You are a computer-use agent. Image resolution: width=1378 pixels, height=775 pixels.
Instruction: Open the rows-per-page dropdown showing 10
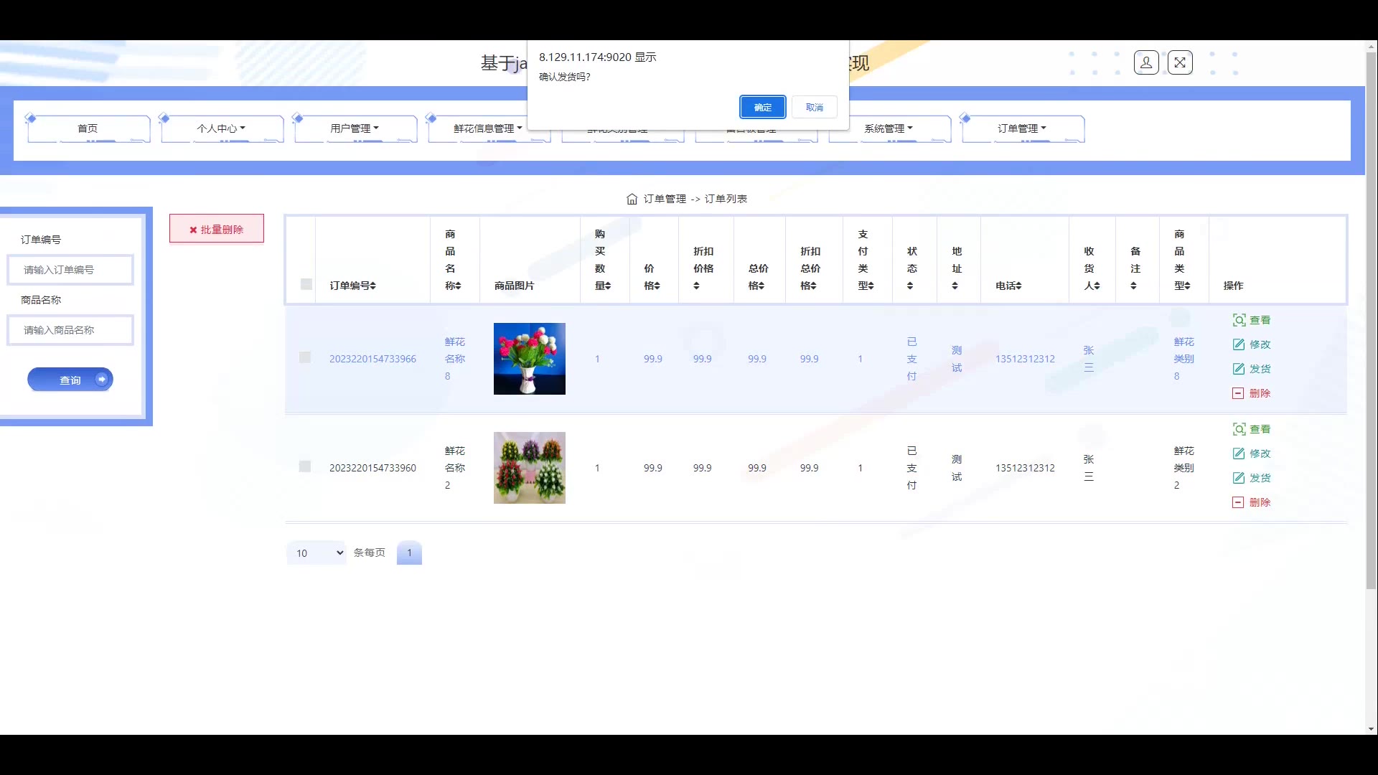tap(317, 553)
